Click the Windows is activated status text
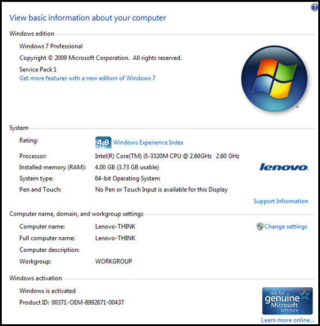 (47, 291)
